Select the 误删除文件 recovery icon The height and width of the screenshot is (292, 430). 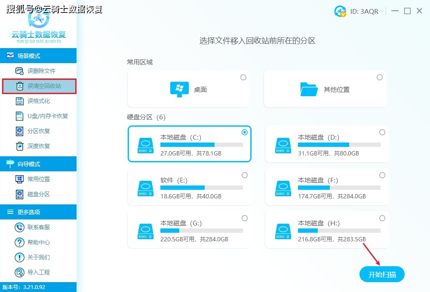pyautogui.click(x=20, y=71)
